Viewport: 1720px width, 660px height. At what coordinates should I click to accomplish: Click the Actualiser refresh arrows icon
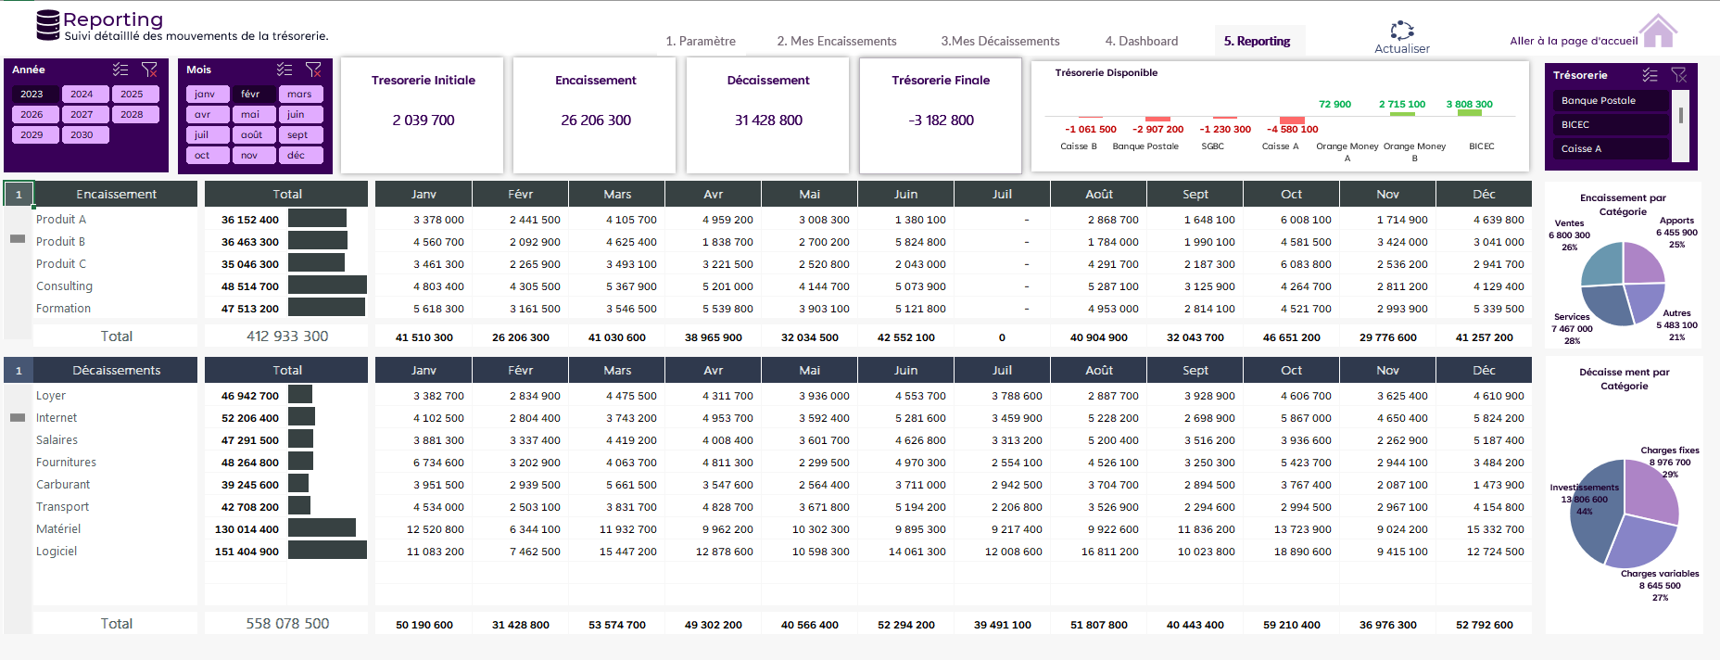click(x=1402, y=31)
